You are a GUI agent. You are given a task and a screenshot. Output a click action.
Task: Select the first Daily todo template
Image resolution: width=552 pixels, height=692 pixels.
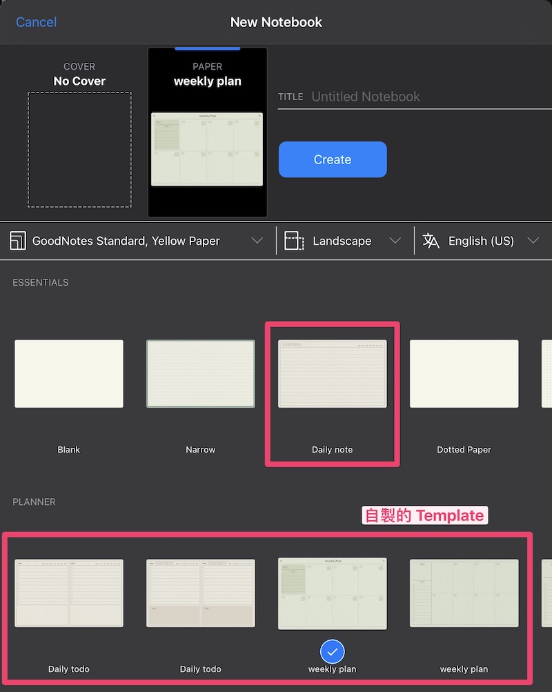69,593
